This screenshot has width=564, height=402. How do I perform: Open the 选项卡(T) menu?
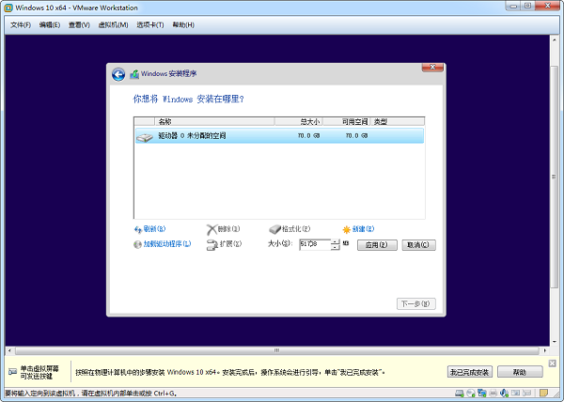point(150,24)
